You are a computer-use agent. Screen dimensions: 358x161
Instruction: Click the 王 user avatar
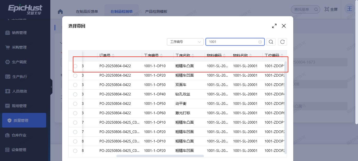tap(350, 9)
